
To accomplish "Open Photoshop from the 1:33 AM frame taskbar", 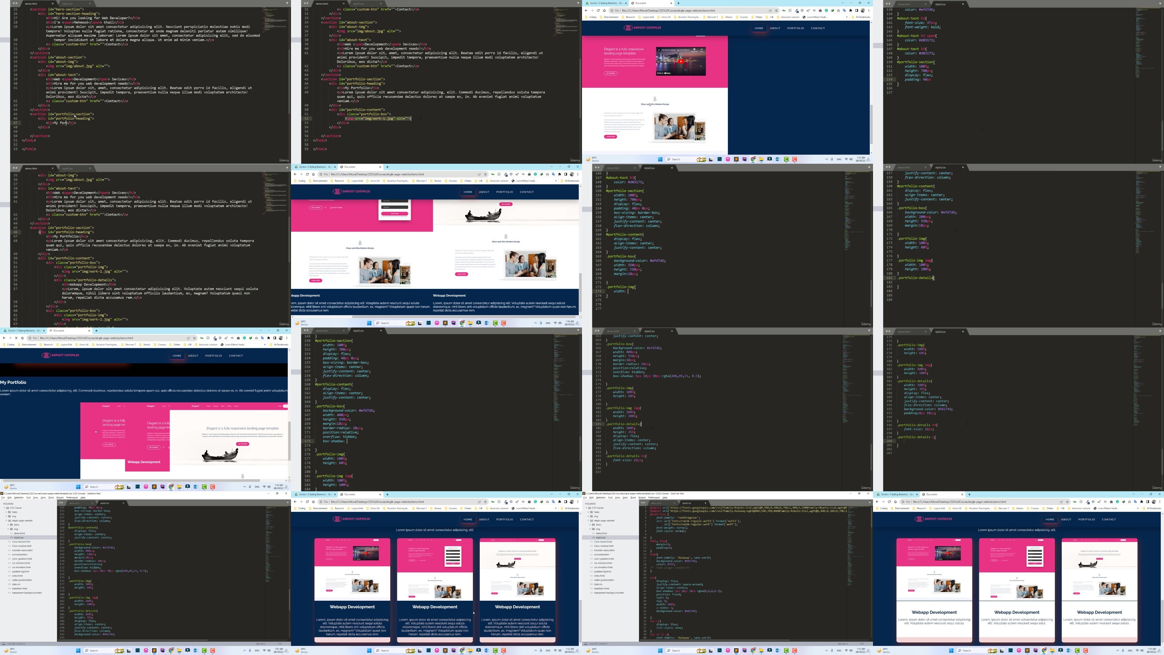I will (719, 159).
